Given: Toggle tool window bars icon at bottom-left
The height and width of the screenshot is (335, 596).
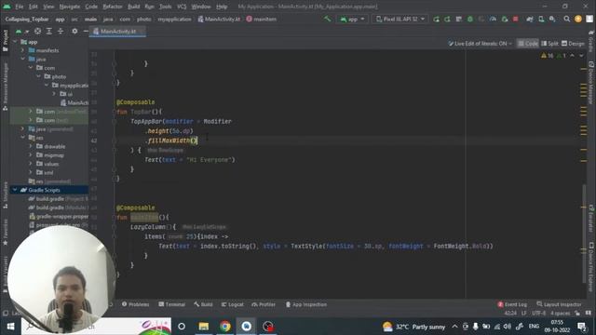Looking at the screenshot, I should 6,314.
